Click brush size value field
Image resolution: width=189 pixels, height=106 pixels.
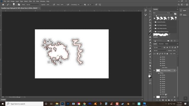pos(170,13)
